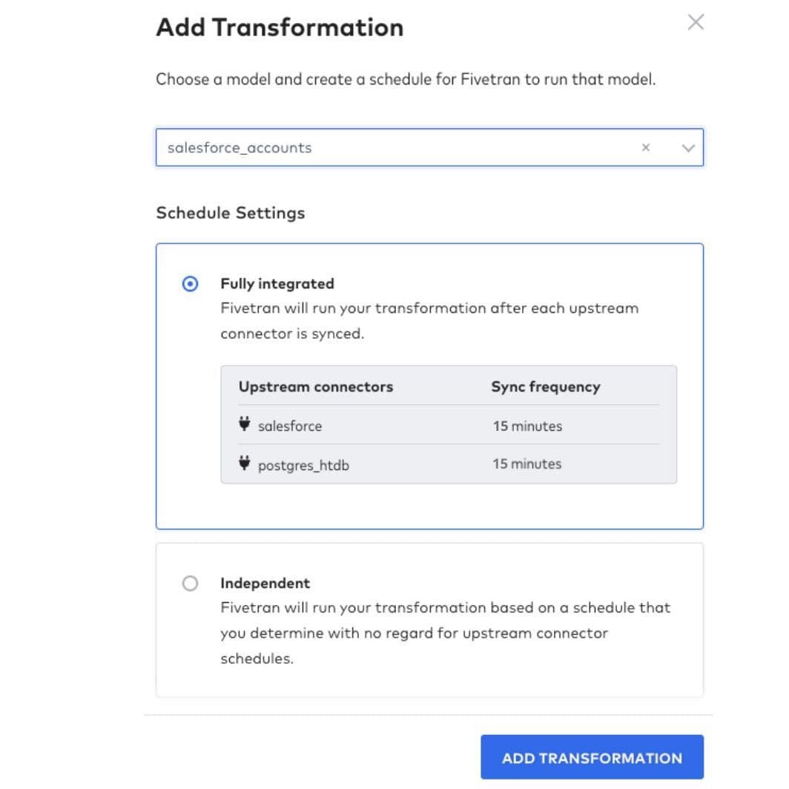Click the Independent schedule description text
This screenshot has height=789, width=789.
click(x=444, y=633)
